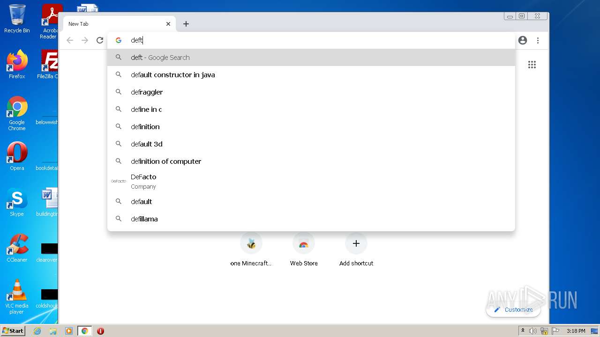
Task: Choose 'default constructor in java' suggestion
Action: (311, 75)
